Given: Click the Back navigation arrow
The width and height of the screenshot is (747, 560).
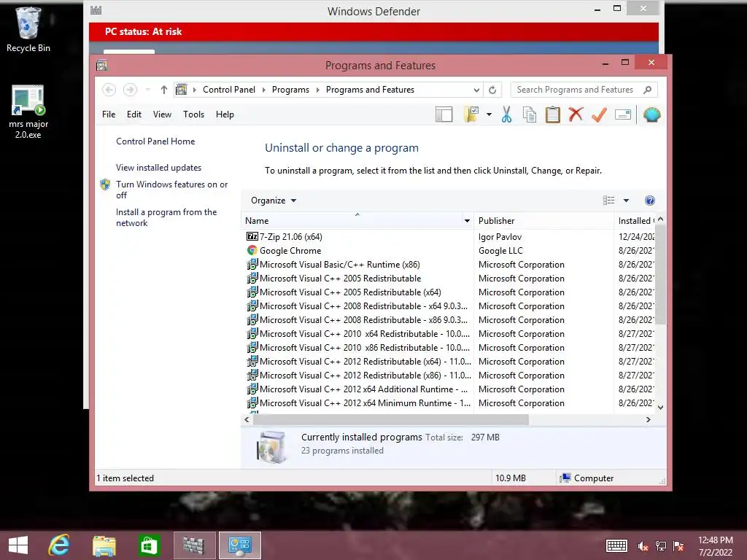Looking at the screenshot, I should [x=109, y=90].
